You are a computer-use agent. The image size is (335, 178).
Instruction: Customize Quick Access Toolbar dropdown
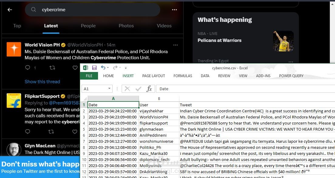tap(126, 68)
